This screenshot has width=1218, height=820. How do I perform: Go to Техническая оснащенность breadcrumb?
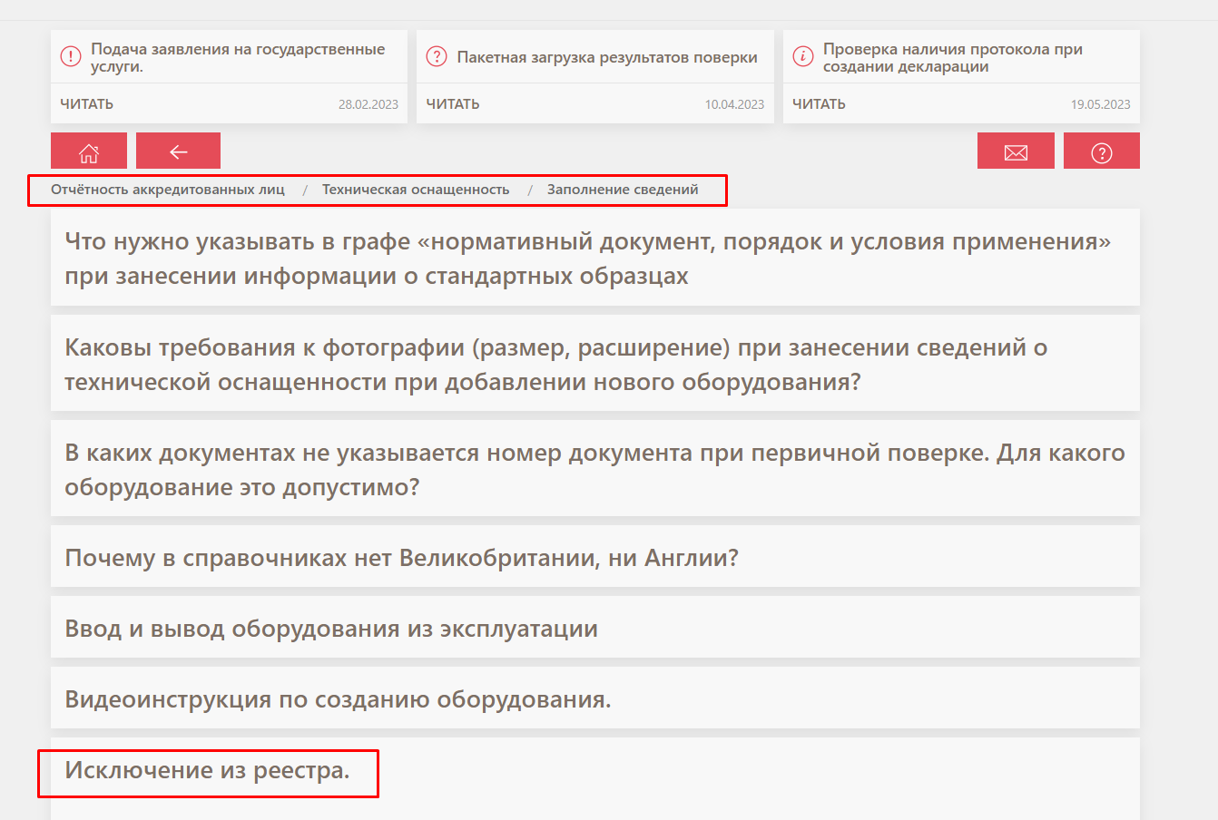pyautogui.click(x=416, y=190)
